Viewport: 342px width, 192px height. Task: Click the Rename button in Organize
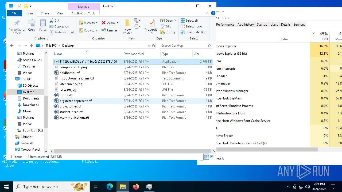pyautogui.click(x=110, y=30)
